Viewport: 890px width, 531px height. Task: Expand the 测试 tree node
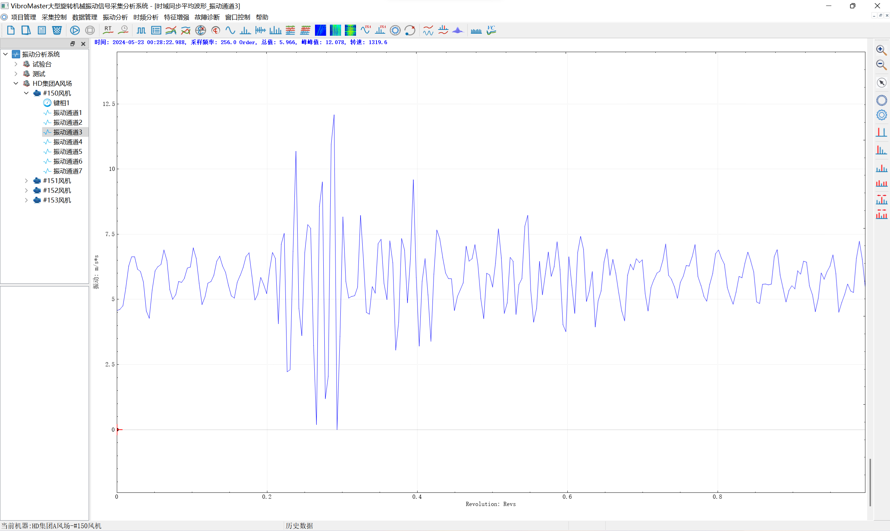click(x=16, y=74)
